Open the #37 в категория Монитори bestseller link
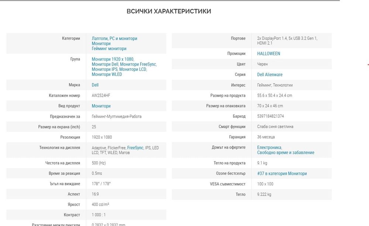The height and width of the screenshot is (226, 369). (x=282, y=174)
